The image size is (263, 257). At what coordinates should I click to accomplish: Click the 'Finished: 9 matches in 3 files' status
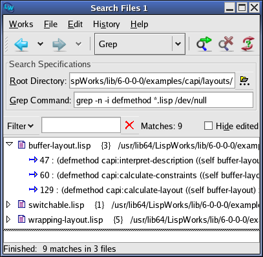click(x=59, y=249)
